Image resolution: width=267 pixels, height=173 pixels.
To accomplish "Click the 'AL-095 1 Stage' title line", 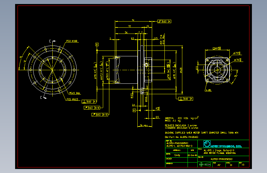I will 219,150.
